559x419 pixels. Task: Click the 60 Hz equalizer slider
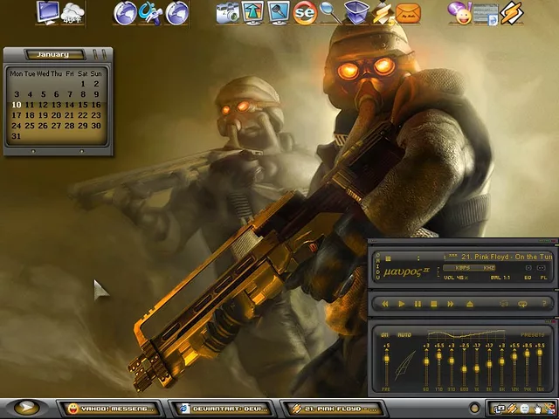tap(426, 367)
